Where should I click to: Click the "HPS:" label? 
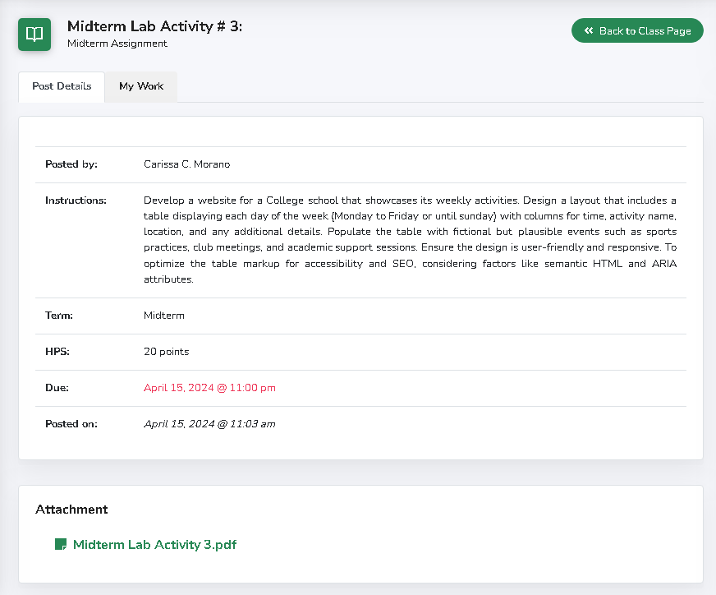pos(57,352)
